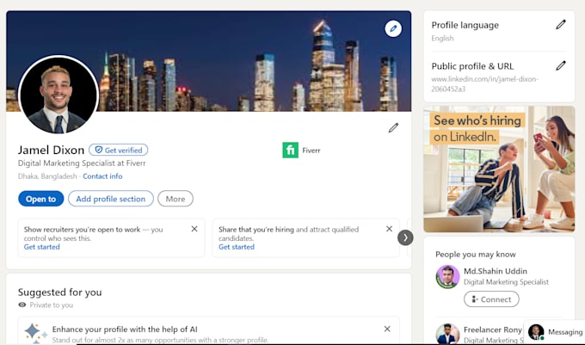Open Md.Shahin Uddin's profile name
Viewport: 585px width, 345px height.
(496, 271)
